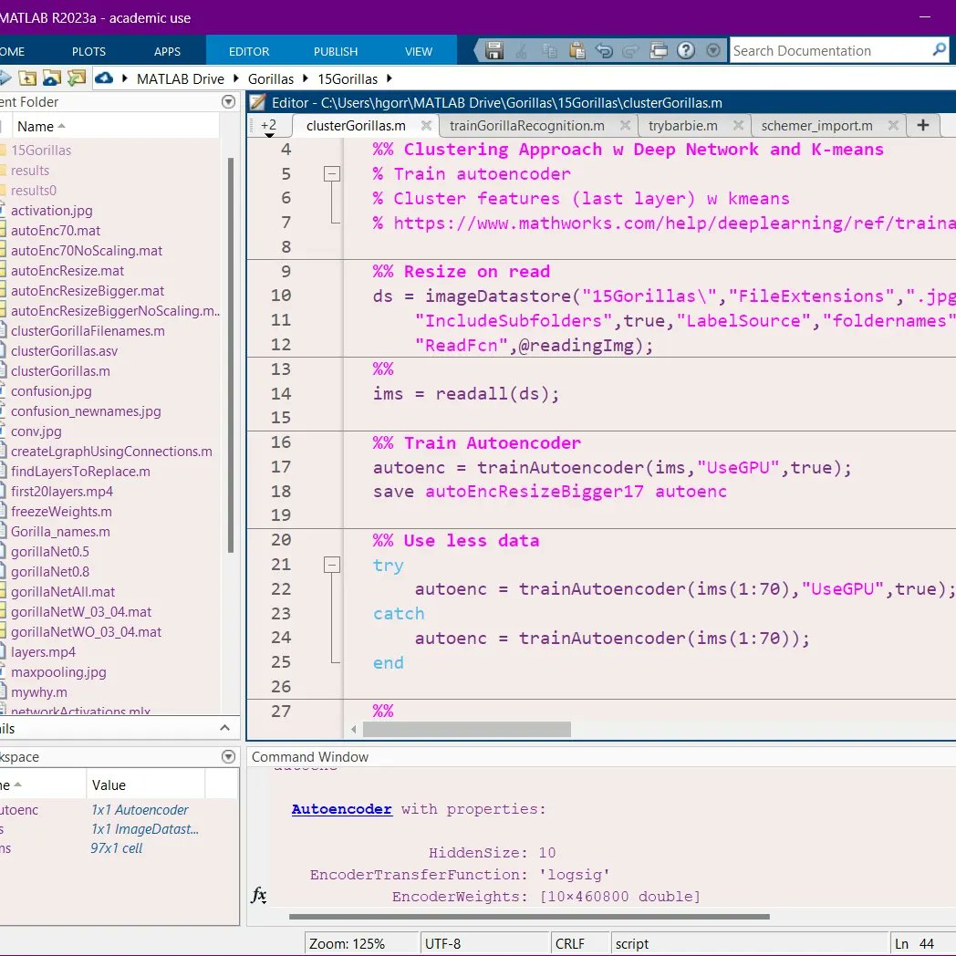Screen dimensions: 956x956
Task: Switch to the PUBLISH ribbon tab
Action: tap(336, 51)
